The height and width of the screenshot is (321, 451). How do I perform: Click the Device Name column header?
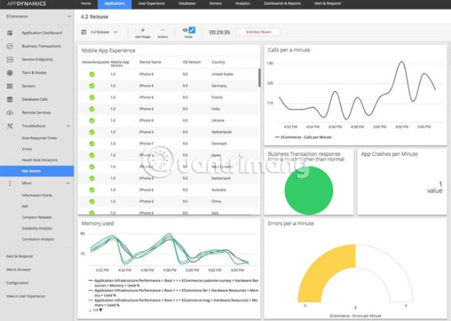[150, 62]
